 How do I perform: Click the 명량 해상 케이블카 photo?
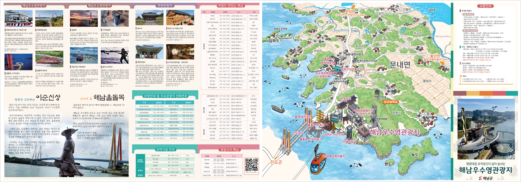84,55
